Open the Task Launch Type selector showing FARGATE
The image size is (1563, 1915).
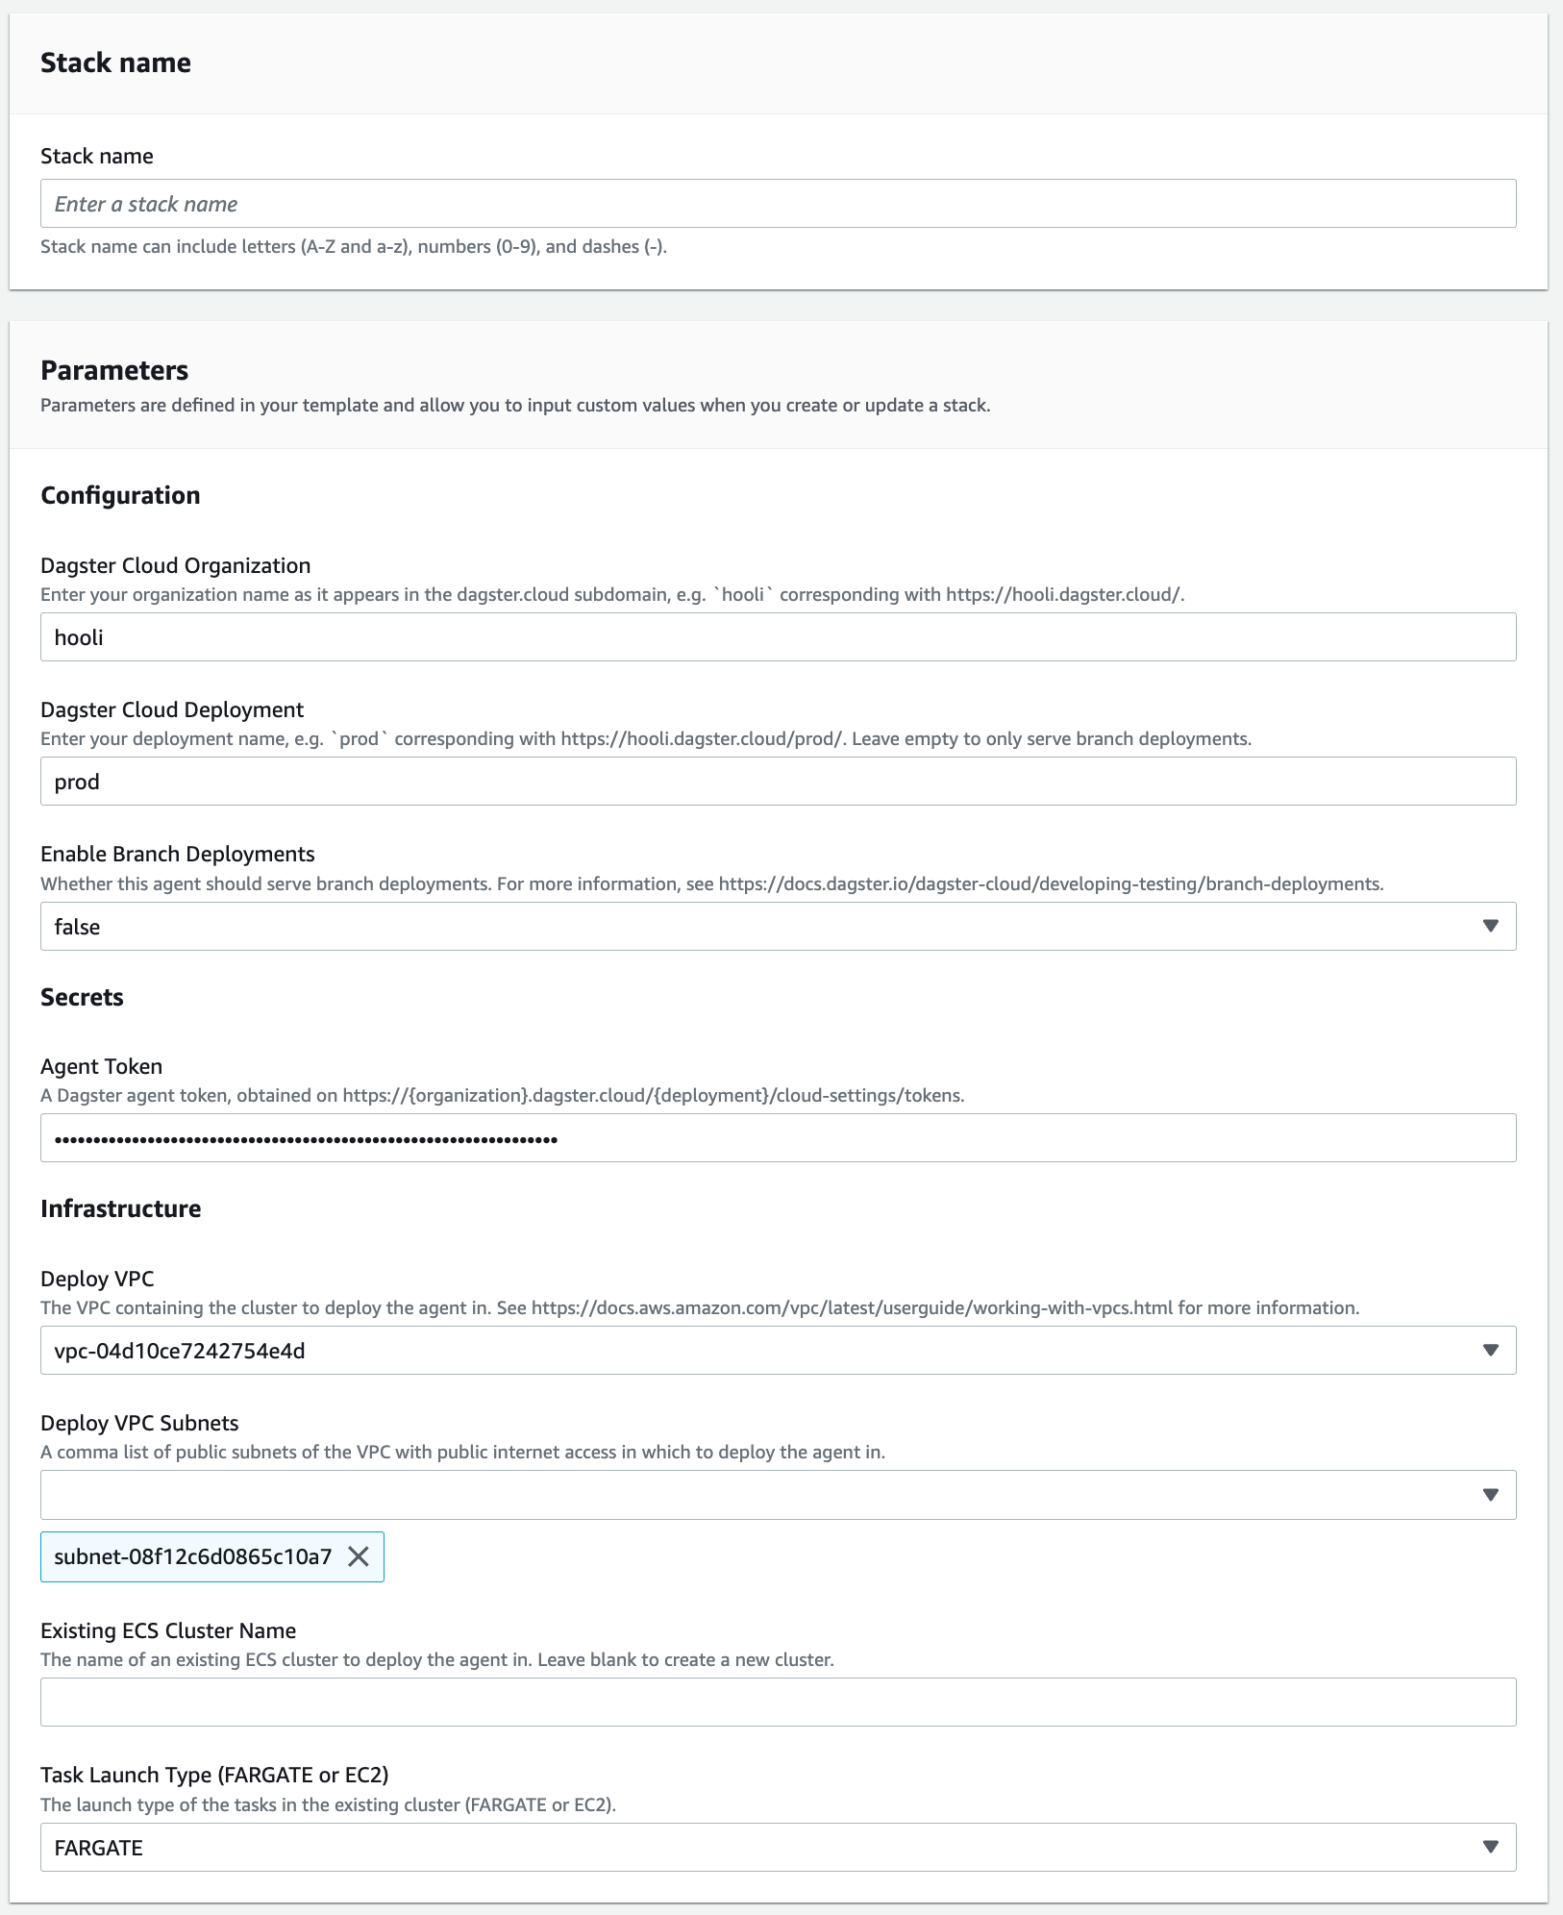pos(673,1846)
